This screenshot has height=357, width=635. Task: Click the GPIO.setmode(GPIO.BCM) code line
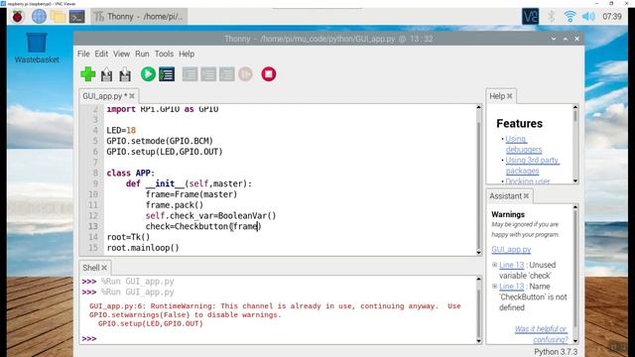pos(160,141)
